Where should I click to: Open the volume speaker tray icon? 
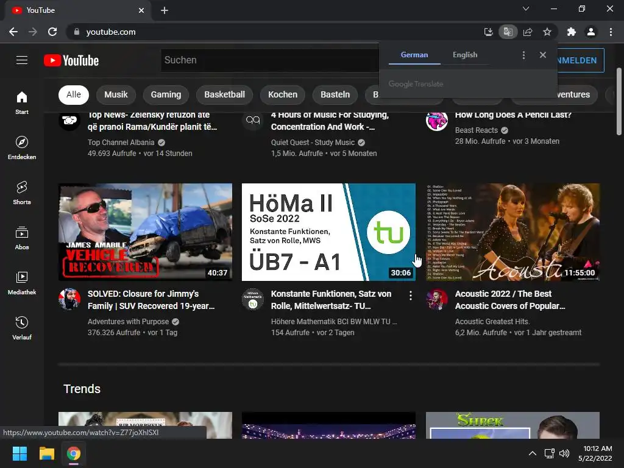564,453
